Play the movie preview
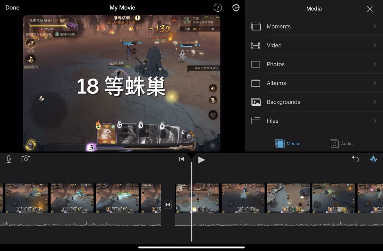383x251 pixels. (x=201, y=160)
